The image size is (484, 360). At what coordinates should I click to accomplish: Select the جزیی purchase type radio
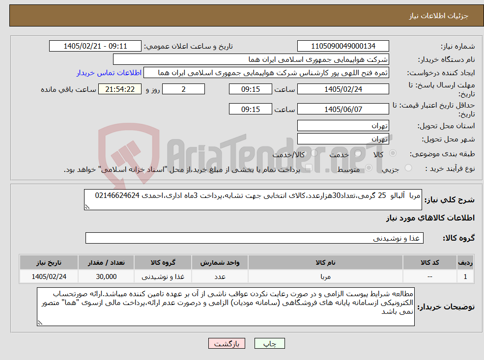coord(408,168)
